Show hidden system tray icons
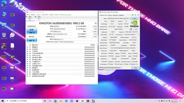The height and width of the screenshot is (103, 184). pyautogui.click(x=157, y=101)
